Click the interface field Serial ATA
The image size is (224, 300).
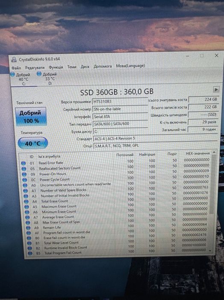(x=120, y=116)
